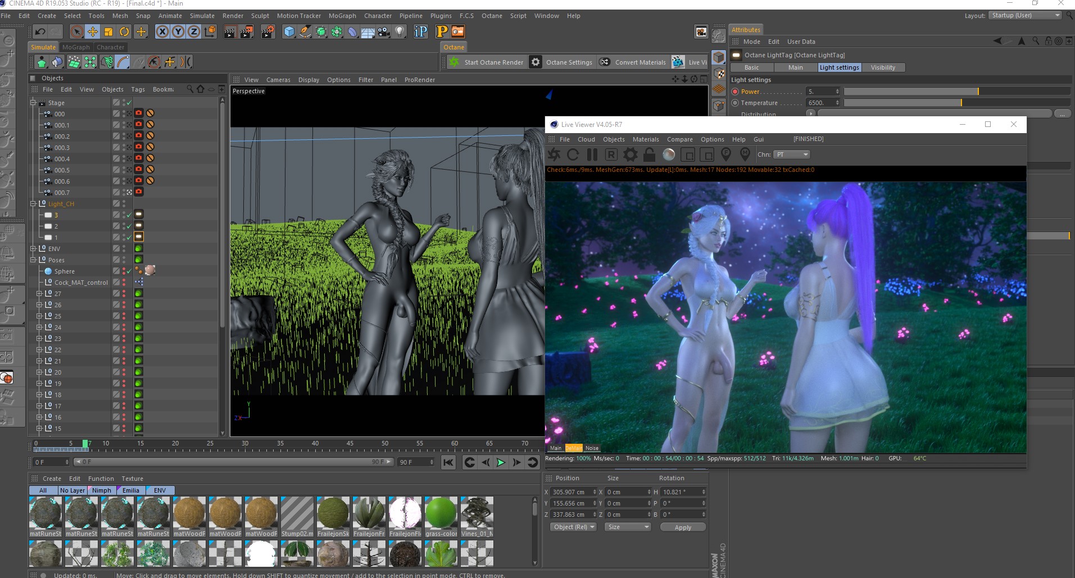1075x578 pixels.
Task: Toggle enable checkmark for Stage object
Action: (129, 103)
